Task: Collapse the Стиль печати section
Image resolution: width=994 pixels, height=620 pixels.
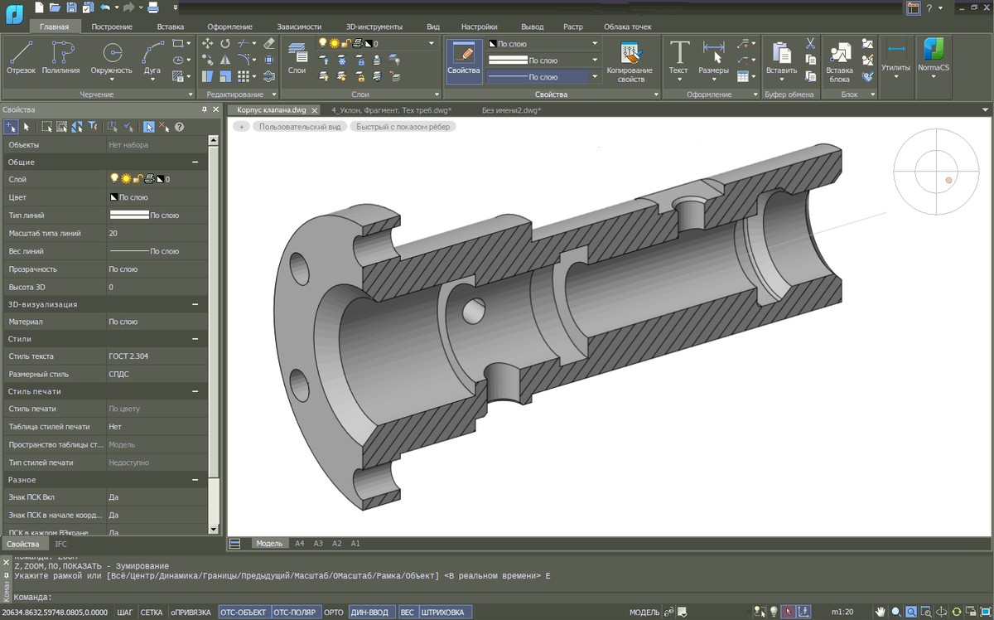Action: 195,391
